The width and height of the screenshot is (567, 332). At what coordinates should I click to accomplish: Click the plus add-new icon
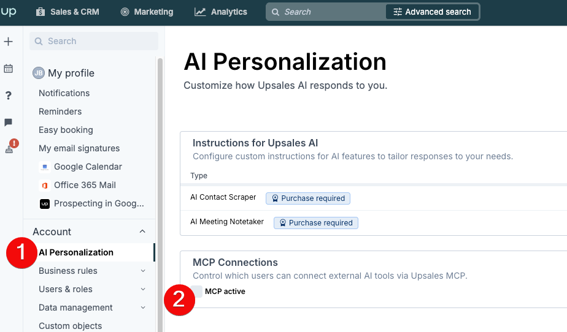(9, 42)
